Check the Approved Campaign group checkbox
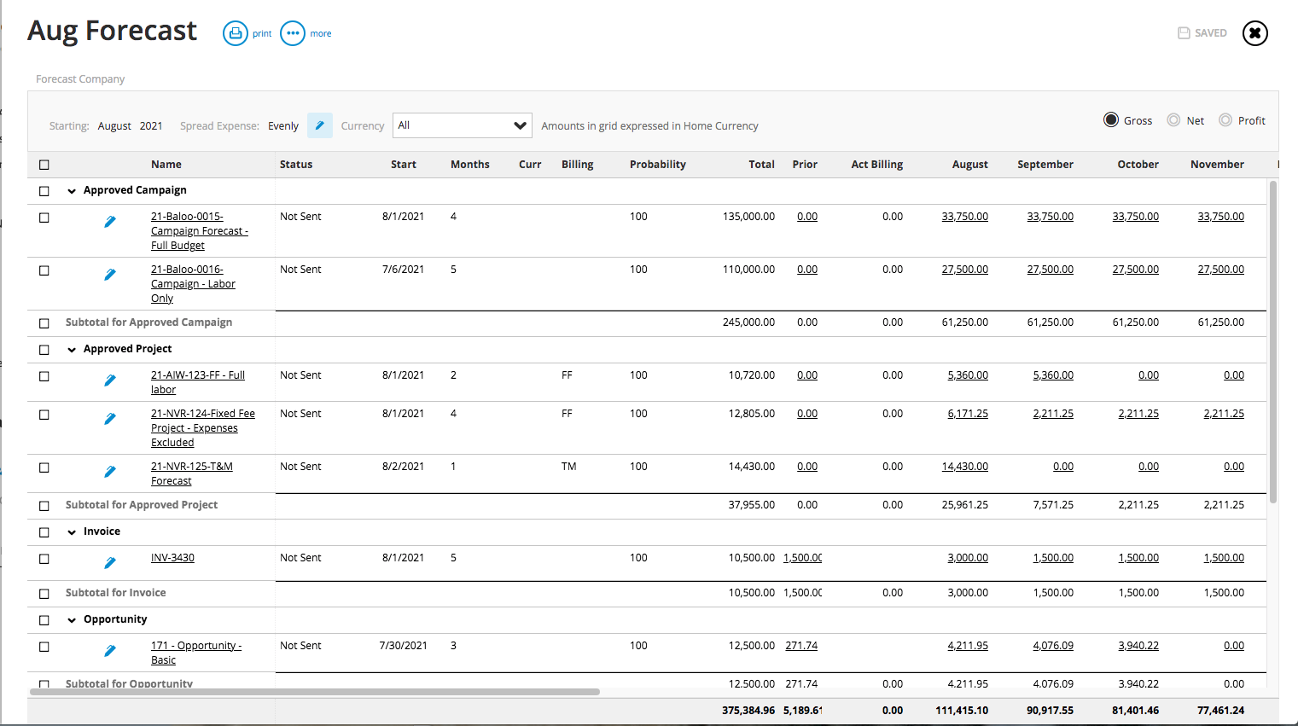This screenshot has height=726, width=1298. [x=44, y=191]
